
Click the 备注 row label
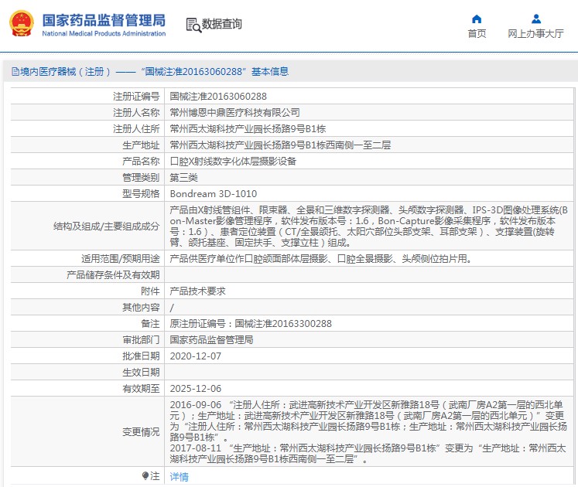pos(150,323)
